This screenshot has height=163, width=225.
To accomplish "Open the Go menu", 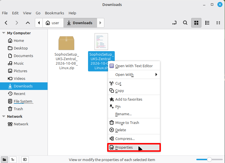I will coord(38,13).
